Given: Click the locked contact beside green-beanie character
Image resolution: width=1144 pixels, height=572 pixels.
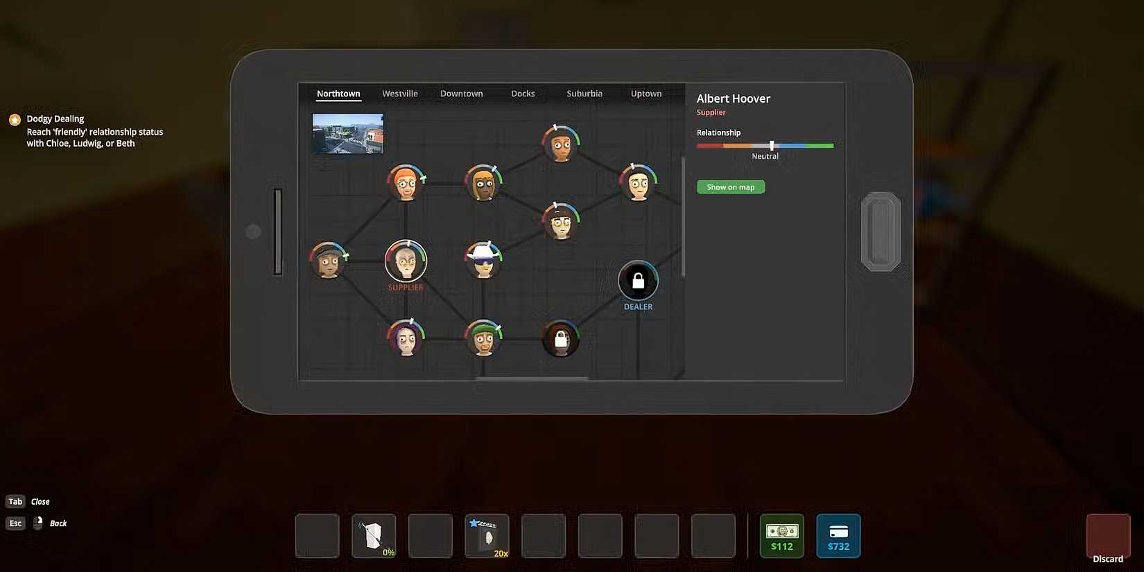Looking at the screenshot, I should (x=561, y=339).
